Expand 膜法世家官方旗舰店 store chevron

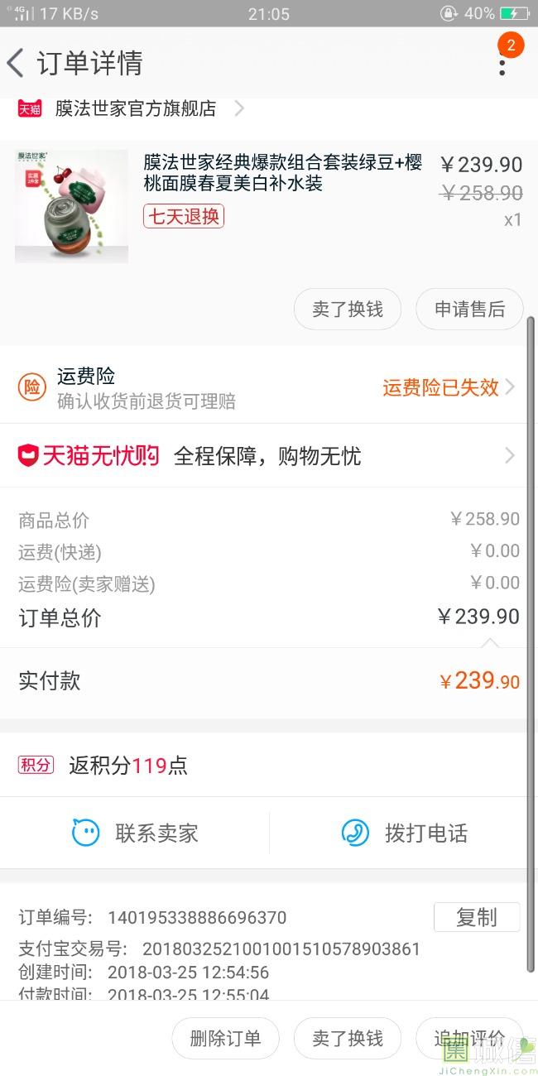(x=239, y=108)
